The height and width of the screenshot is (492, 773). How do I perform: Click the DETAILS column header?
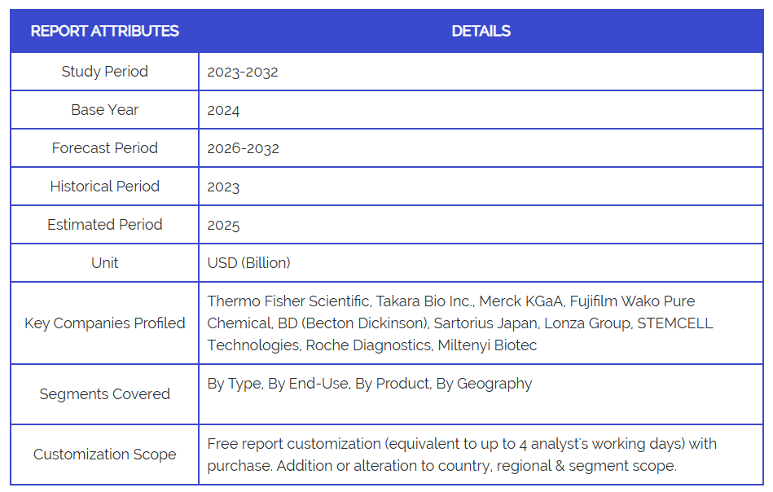click(x=481, y=32)
